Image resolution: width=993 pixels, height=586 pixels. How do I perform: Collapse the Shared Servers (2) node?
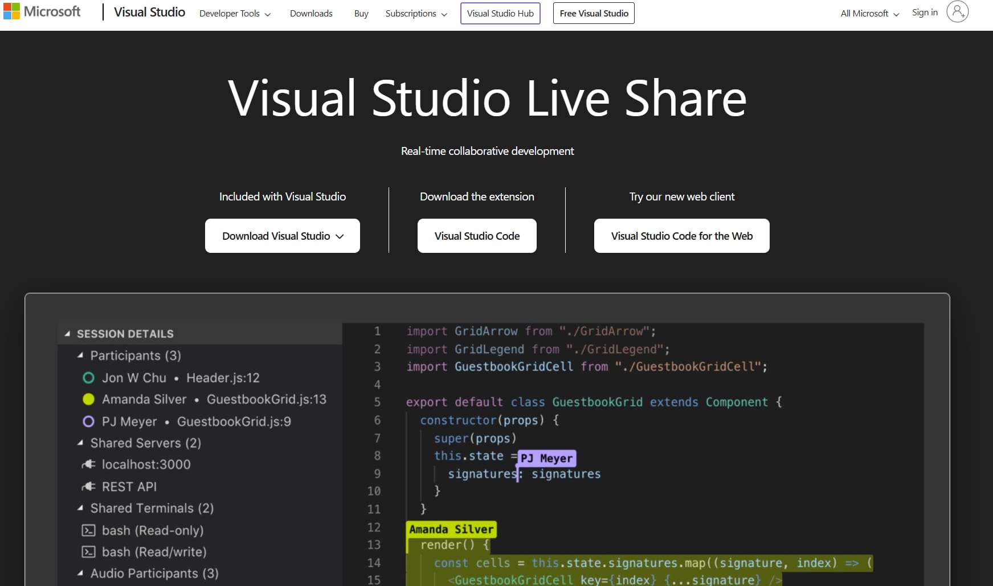coord(80,442)
